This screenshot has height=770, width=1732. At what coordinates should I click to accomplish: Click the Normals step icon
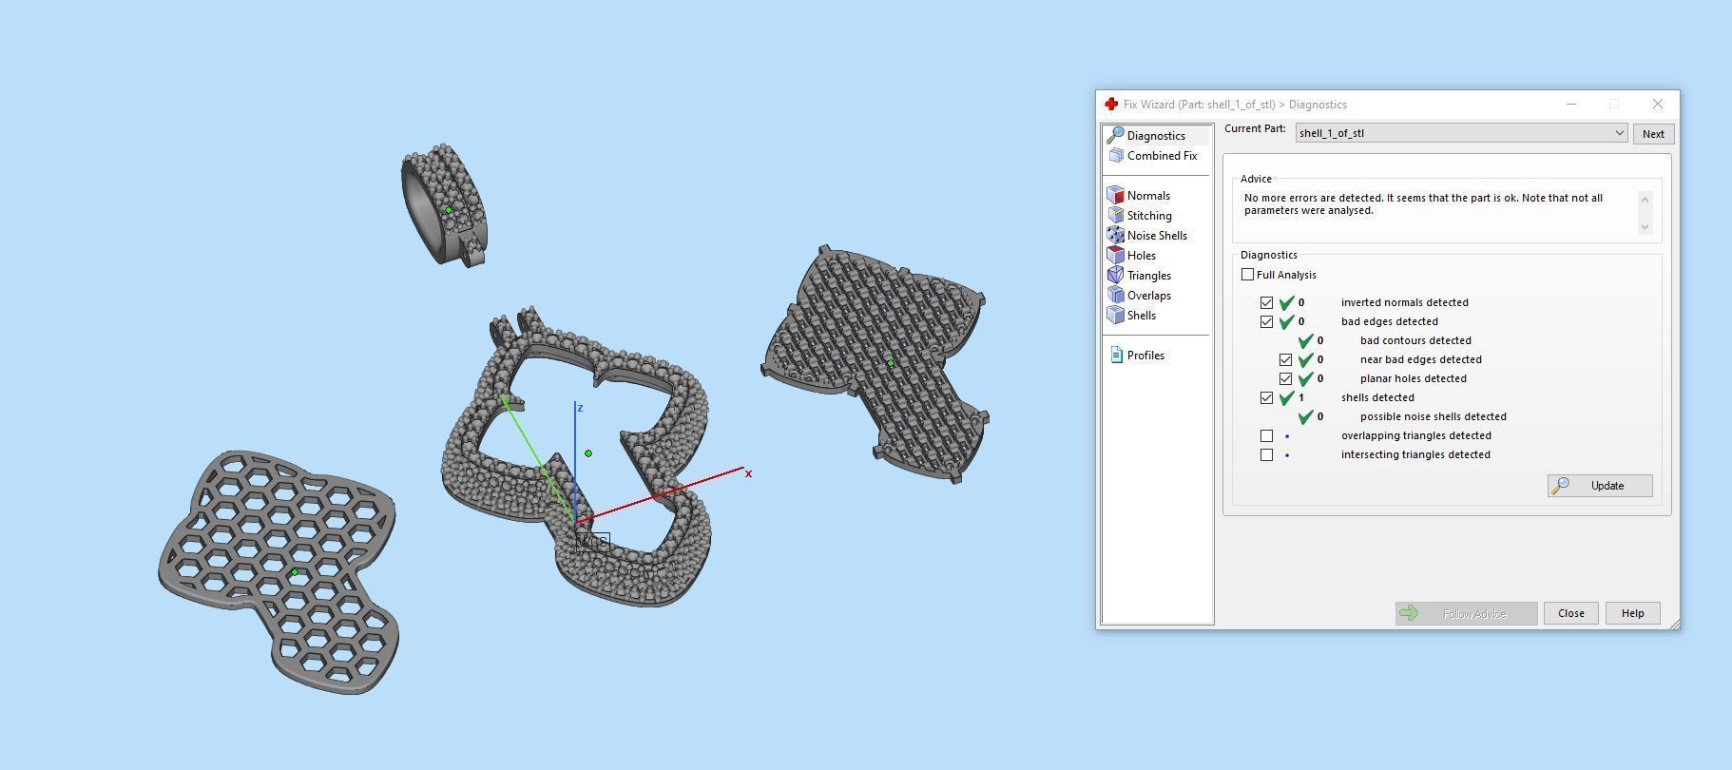1116,196
